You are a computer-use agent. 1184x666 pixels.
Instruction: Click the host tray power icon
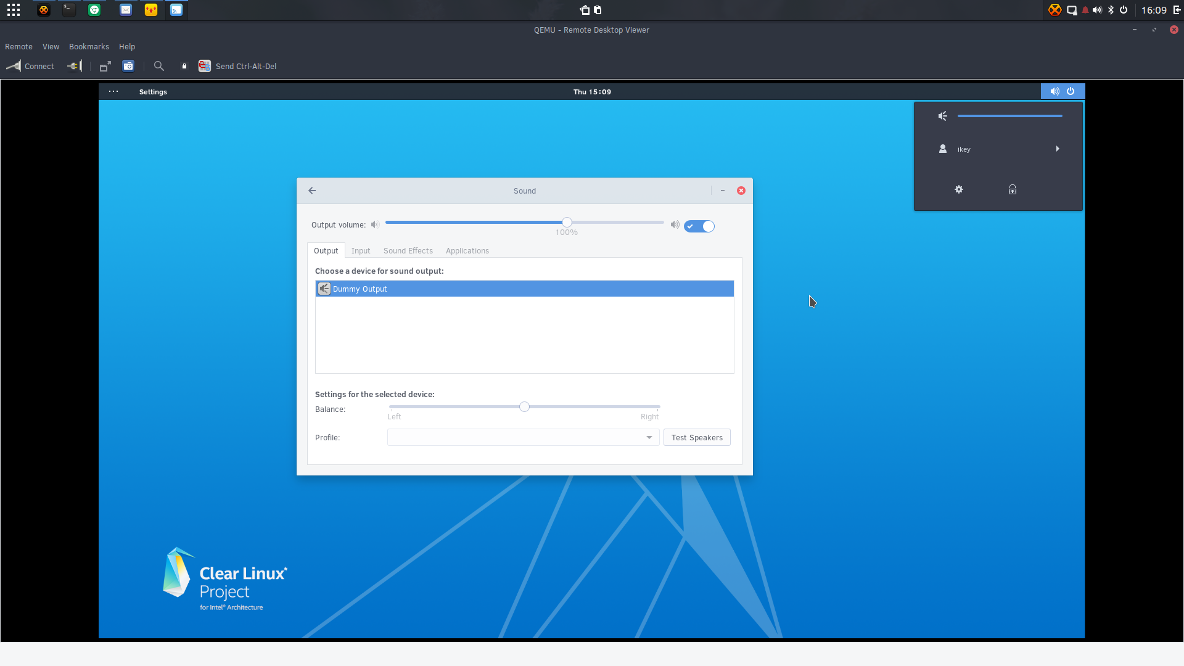pos(1124,10)
